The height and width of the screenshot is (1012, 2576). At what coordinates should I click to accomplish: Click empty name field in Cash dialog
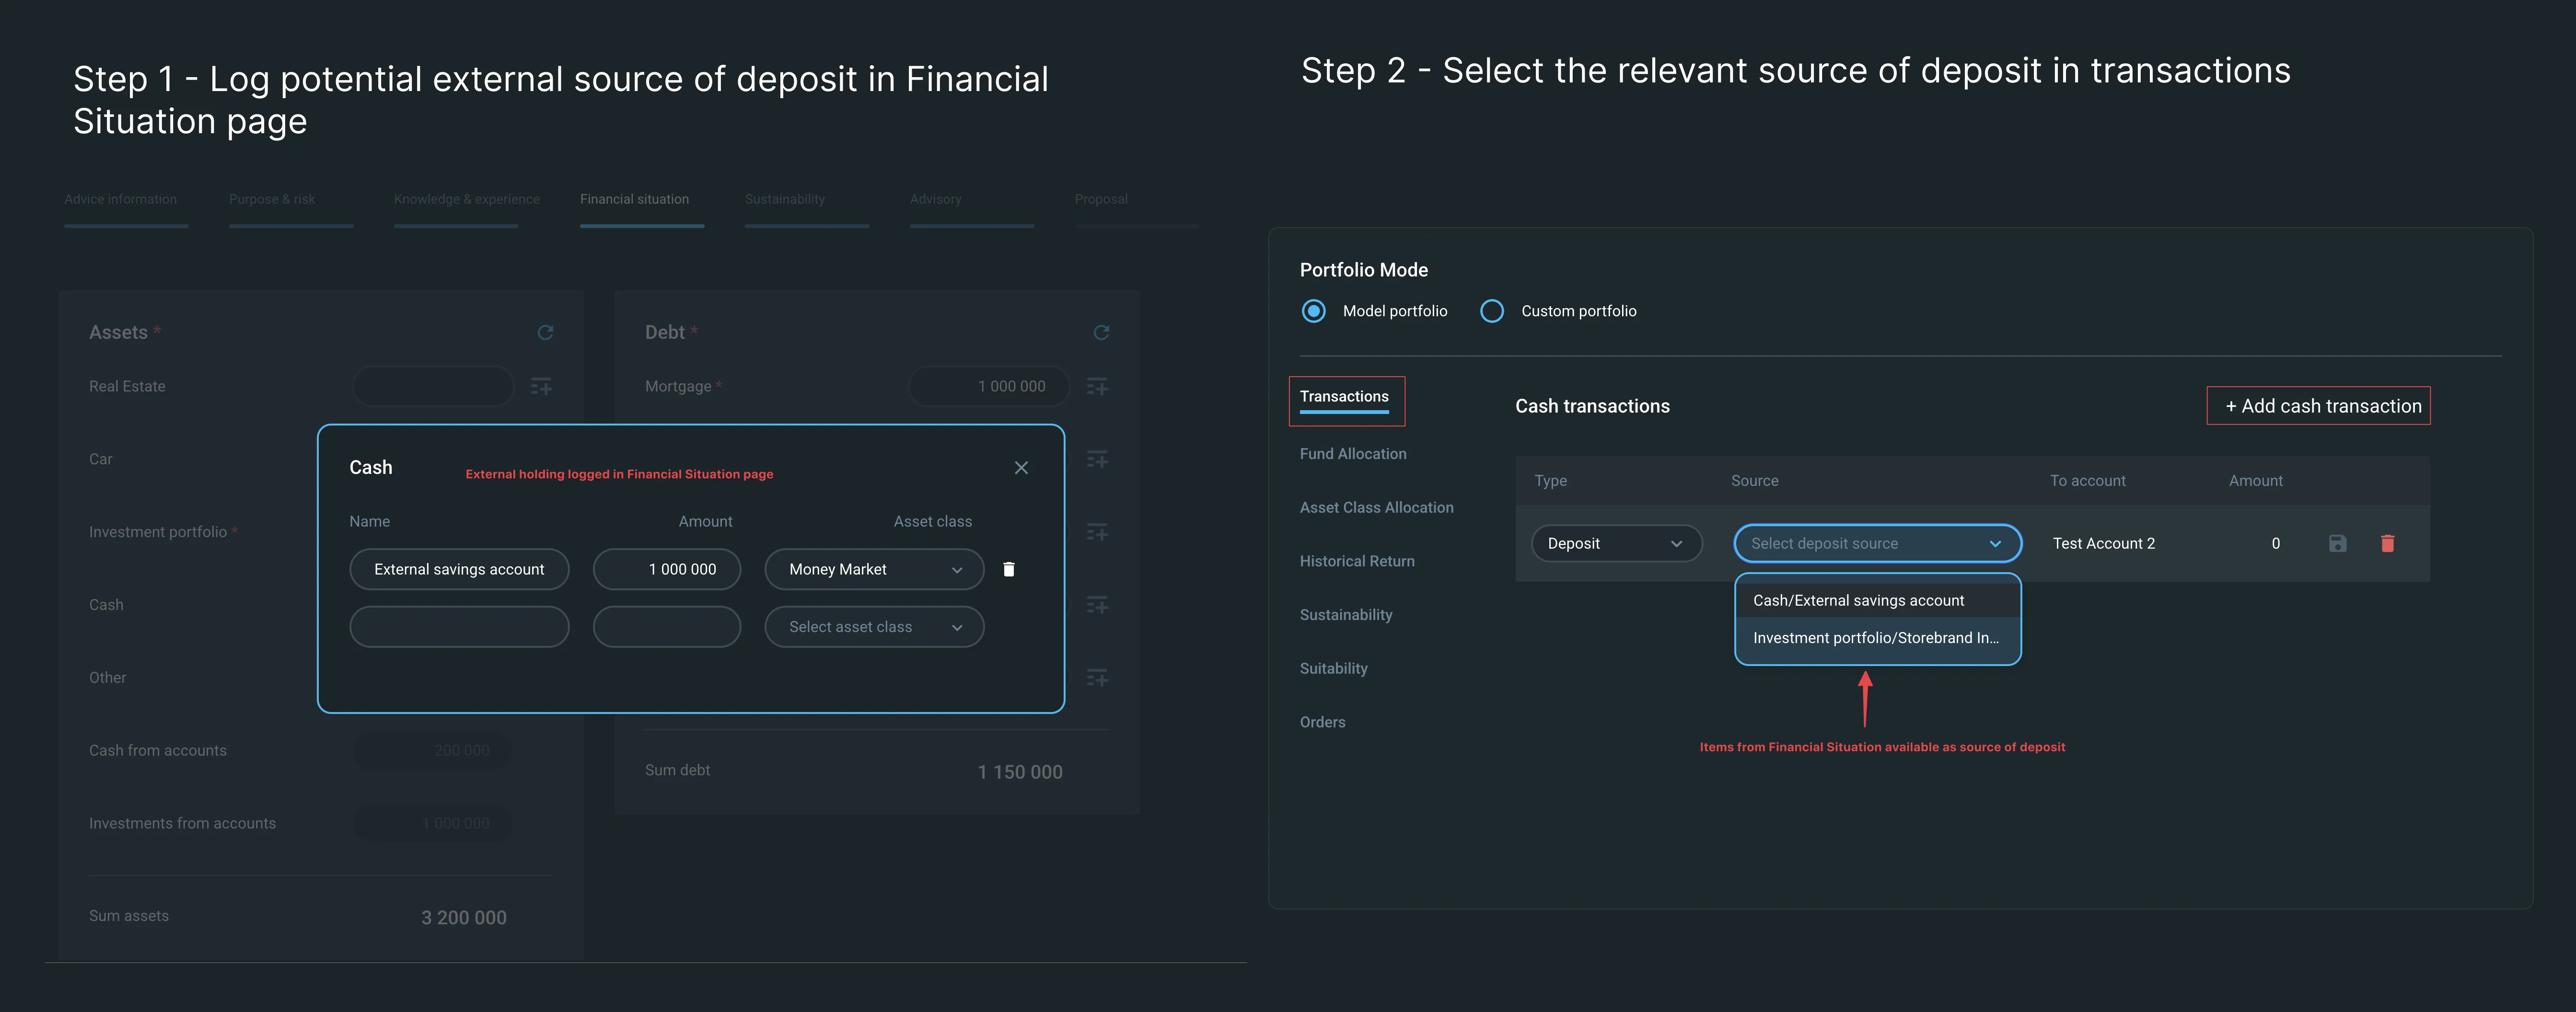tap(459, 627)
